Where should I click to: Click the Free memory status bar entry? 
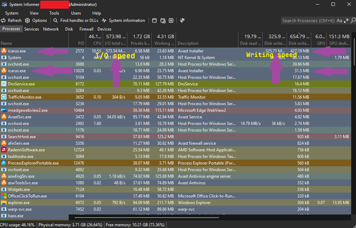[x=135, y=225]
